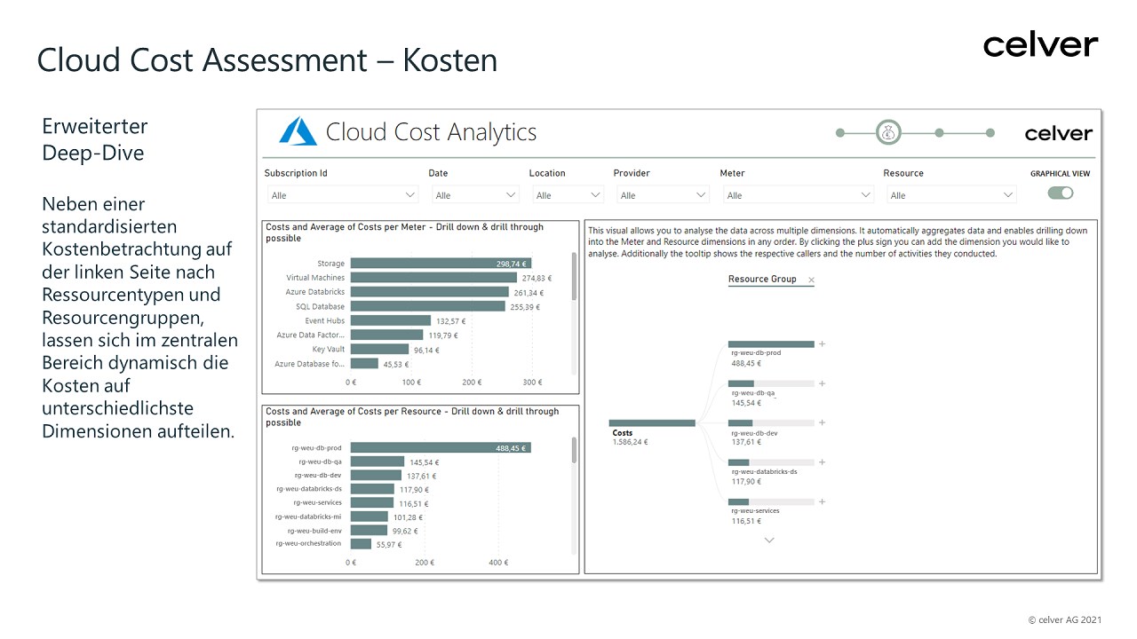
Task: Select rg-weu-db-prod bar in resource chart
Action: (441, 448)
